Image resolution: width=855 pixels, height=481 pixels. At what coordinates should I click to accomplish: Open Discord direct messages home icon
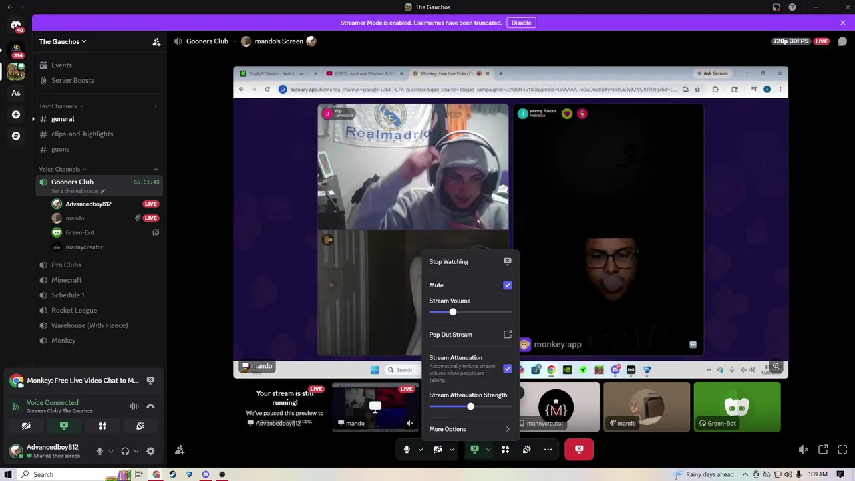click(16, 26)
